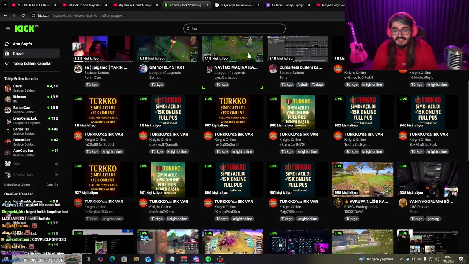Collapse list with Daha Az
469x264 pixels.
(x=52, y=185)
